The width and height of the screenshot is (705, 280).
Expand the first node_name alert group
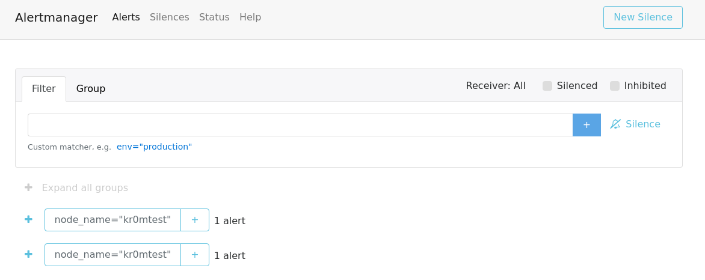28,219
